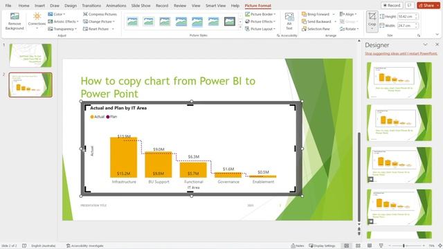Adjust the zoom slider handle
Viewport: 443px width, 249px height.
pyautogui.click(x=404, y=246)
